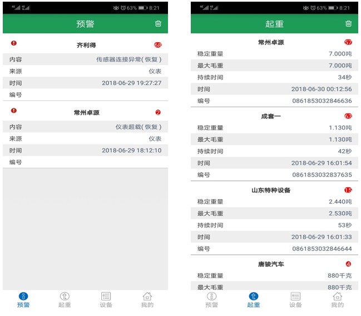Viewport: 361px width, 316px height.
Task: Tap red badge 68 on 齐利得 card
Action: [x=158, y=45]
